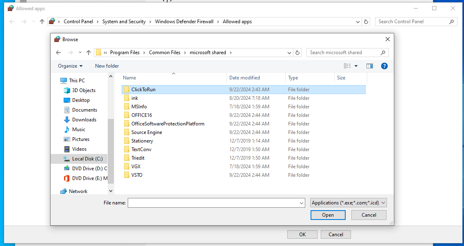The image size is (464, 246).
Task: Select the VSTO folder icon
Action: coord(127,175)
